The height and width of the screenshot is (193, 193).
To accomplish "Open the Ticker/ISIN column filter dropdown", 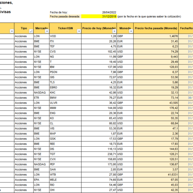I will [79, 31].
